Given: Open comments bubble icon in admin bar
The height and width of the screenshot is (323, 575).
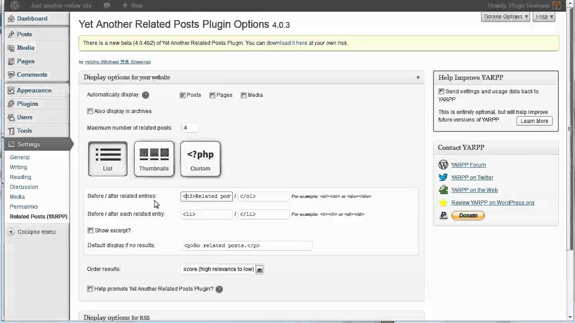Looking at the screenshot, I should 107,5.
